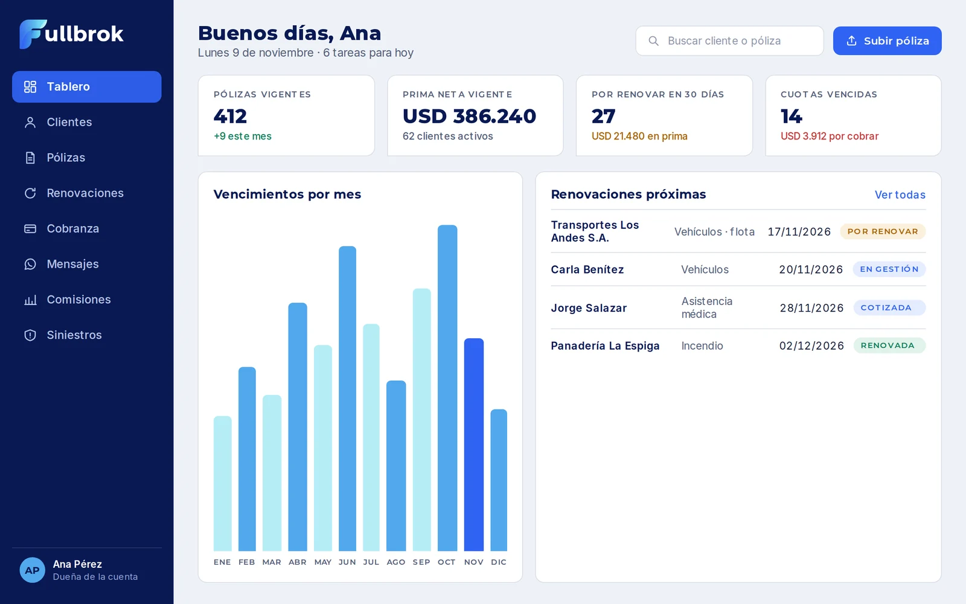Click the Tablero dashboard grid icon

pyautogui.click(x=30, y=87)
